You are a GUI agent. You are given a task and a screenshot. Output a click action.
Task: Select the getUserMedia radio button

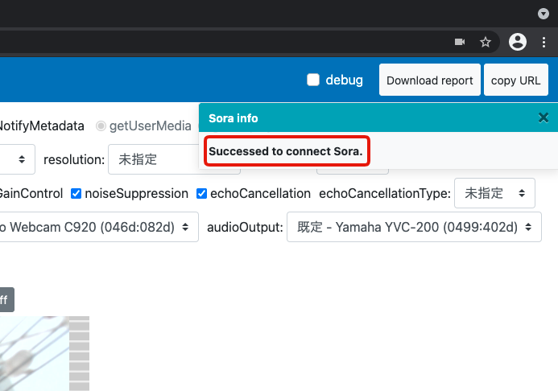pos(101,126)
